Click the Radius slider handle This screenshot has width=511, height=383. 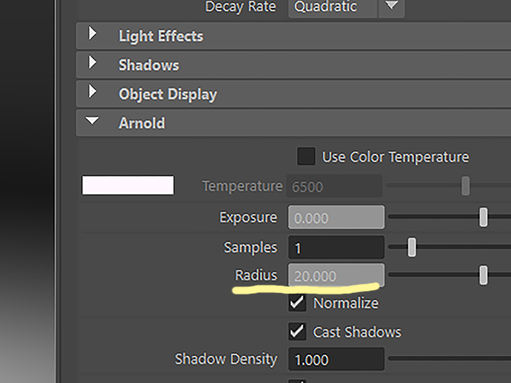click(x=483, y=275)
